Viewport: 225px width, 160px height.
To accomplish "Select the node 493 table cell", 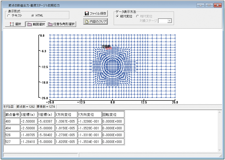I will (12, 121).
